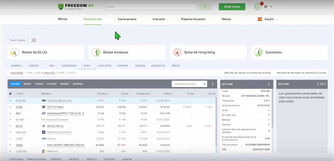Click the Bolsa de Hong Kong clock icon
The width and height of the screenshot is (334, 161).
pyautogui.click(x=177, y=52)
